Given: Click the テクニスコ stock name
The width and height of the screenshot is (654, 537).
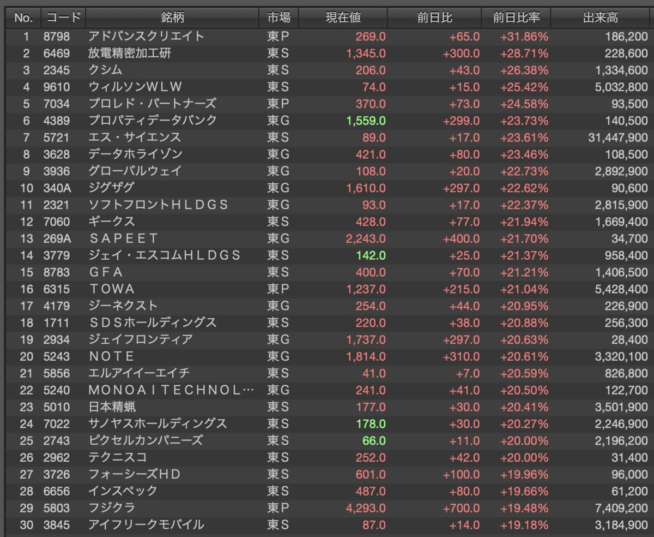Looking at the screenshot, I should click(x=117, y=457).
